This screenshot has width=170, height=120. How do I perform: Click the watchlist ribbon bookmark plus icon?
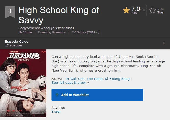coord(10,12)
